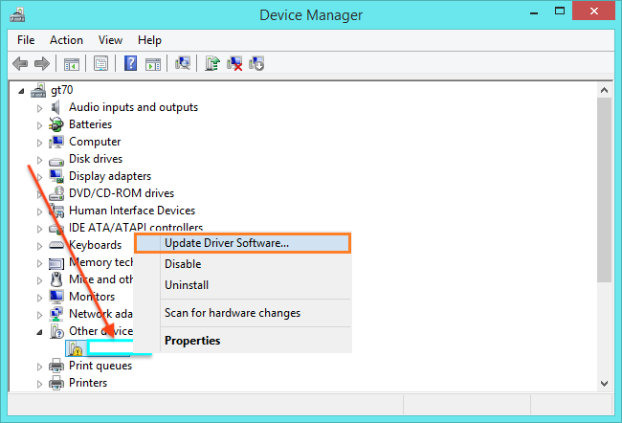Screen dimensions: 622x423
Task: Click the vertical scrollbar thumb
Action: [x=604, y=190]
